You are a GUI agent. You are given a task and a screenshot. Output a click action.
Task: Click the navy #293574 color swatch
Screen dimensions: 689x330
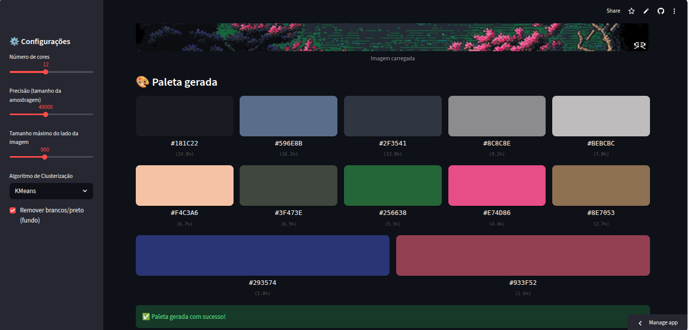pyautogui.click(x=262, y=255)
